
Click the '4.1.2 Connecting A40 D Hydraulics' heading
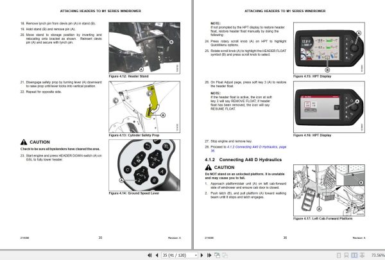click(243, 160)
